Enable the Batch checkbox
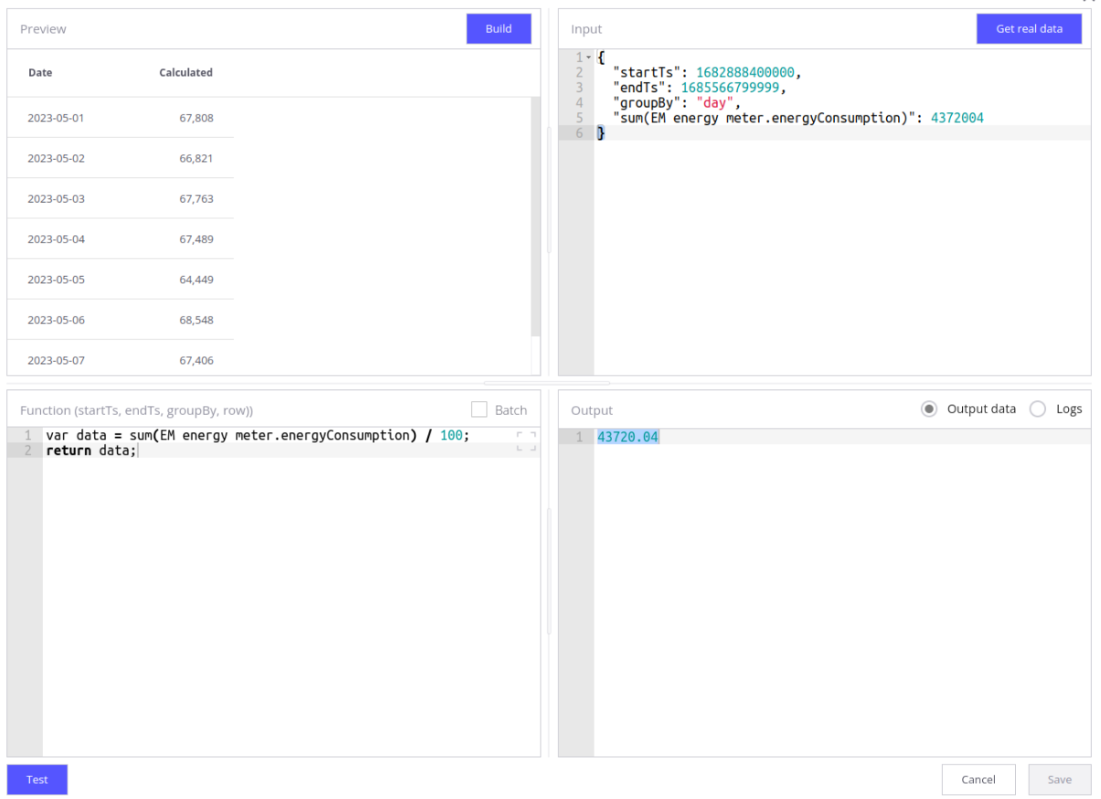This screenshot has width=1101, height=799. tap(479, 410)
